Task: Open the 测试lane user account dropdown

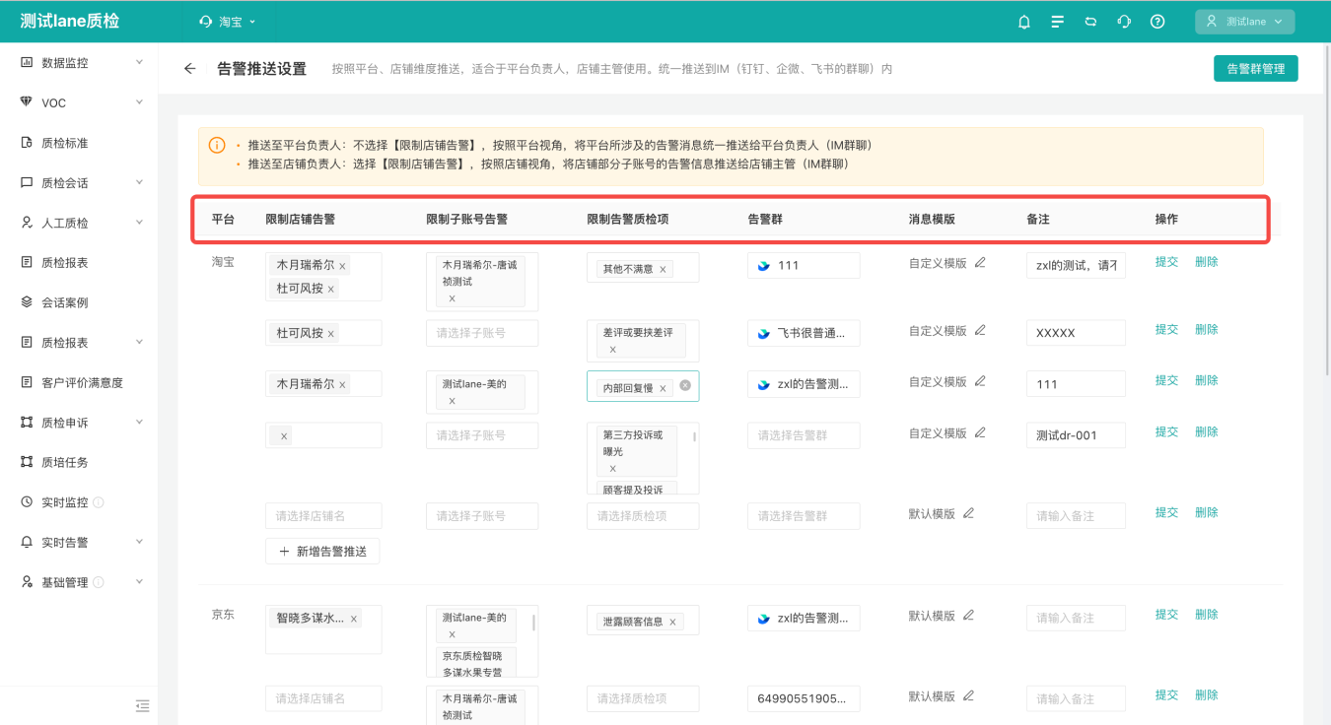Action: coord(1245,22)
